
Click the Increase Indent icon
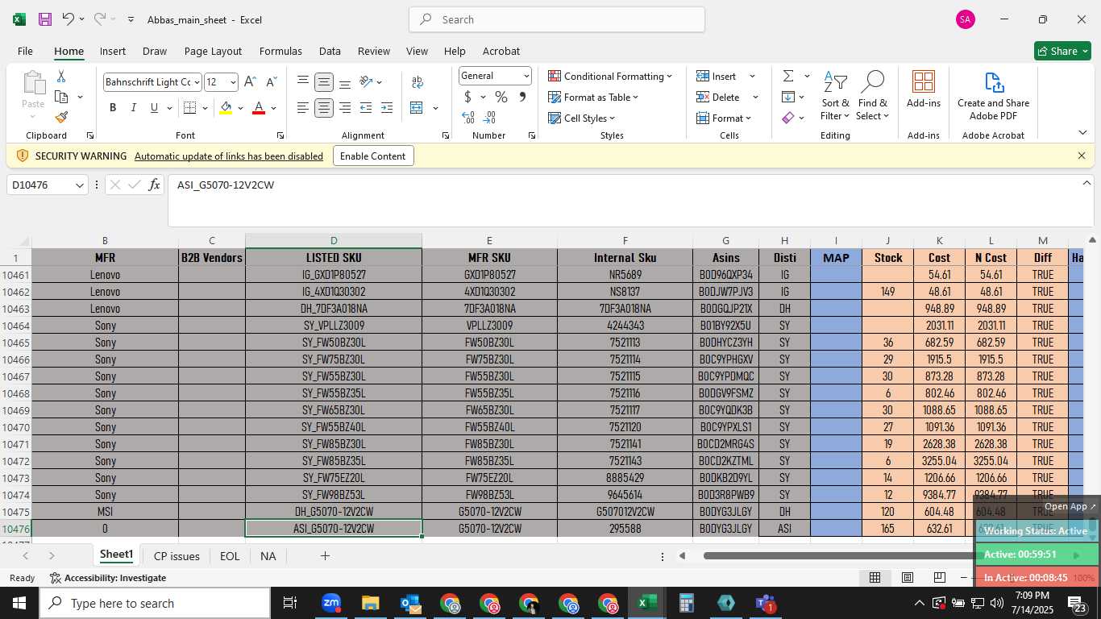click(387, 108)
